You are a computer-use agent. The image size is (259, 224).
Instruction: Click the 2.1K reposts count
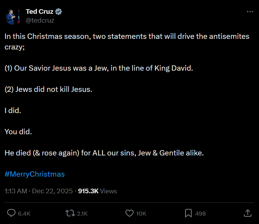pyautogui.click(x=82, y=213)
